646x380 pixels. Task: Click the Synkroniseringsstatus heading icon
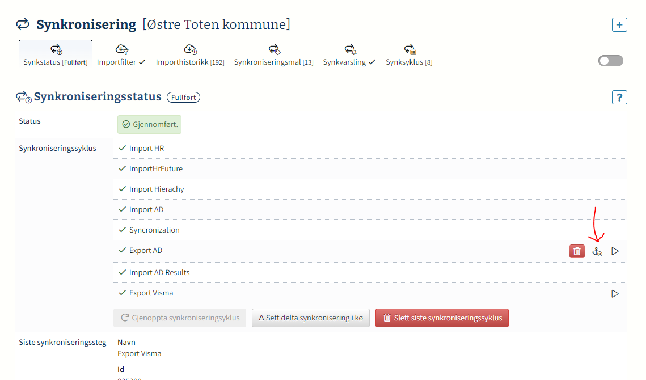click(x=23, y=98)
